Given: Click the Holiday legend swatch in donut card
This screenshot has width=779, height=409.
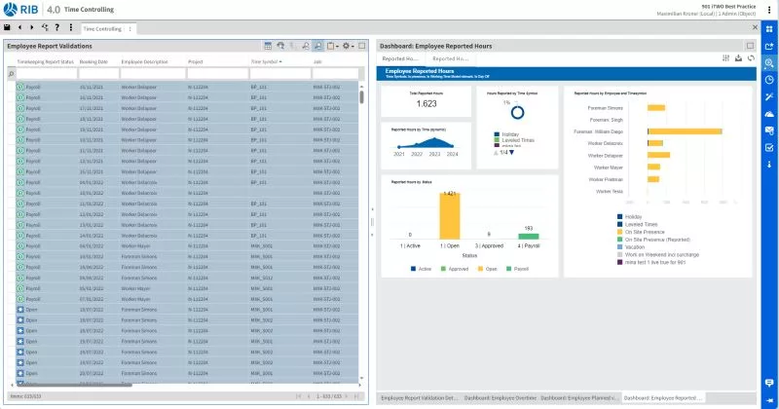Looking at the screenshot, I should (x=497, y=134).
